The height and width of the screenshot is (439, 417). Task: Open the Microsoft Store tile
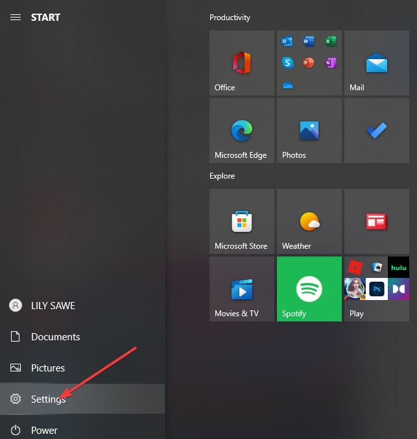(242, 221)
